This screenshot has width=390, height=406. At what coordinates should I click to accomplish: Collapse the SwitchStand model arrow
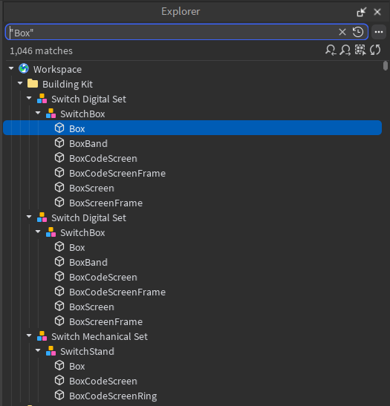[x=38, y=350]
